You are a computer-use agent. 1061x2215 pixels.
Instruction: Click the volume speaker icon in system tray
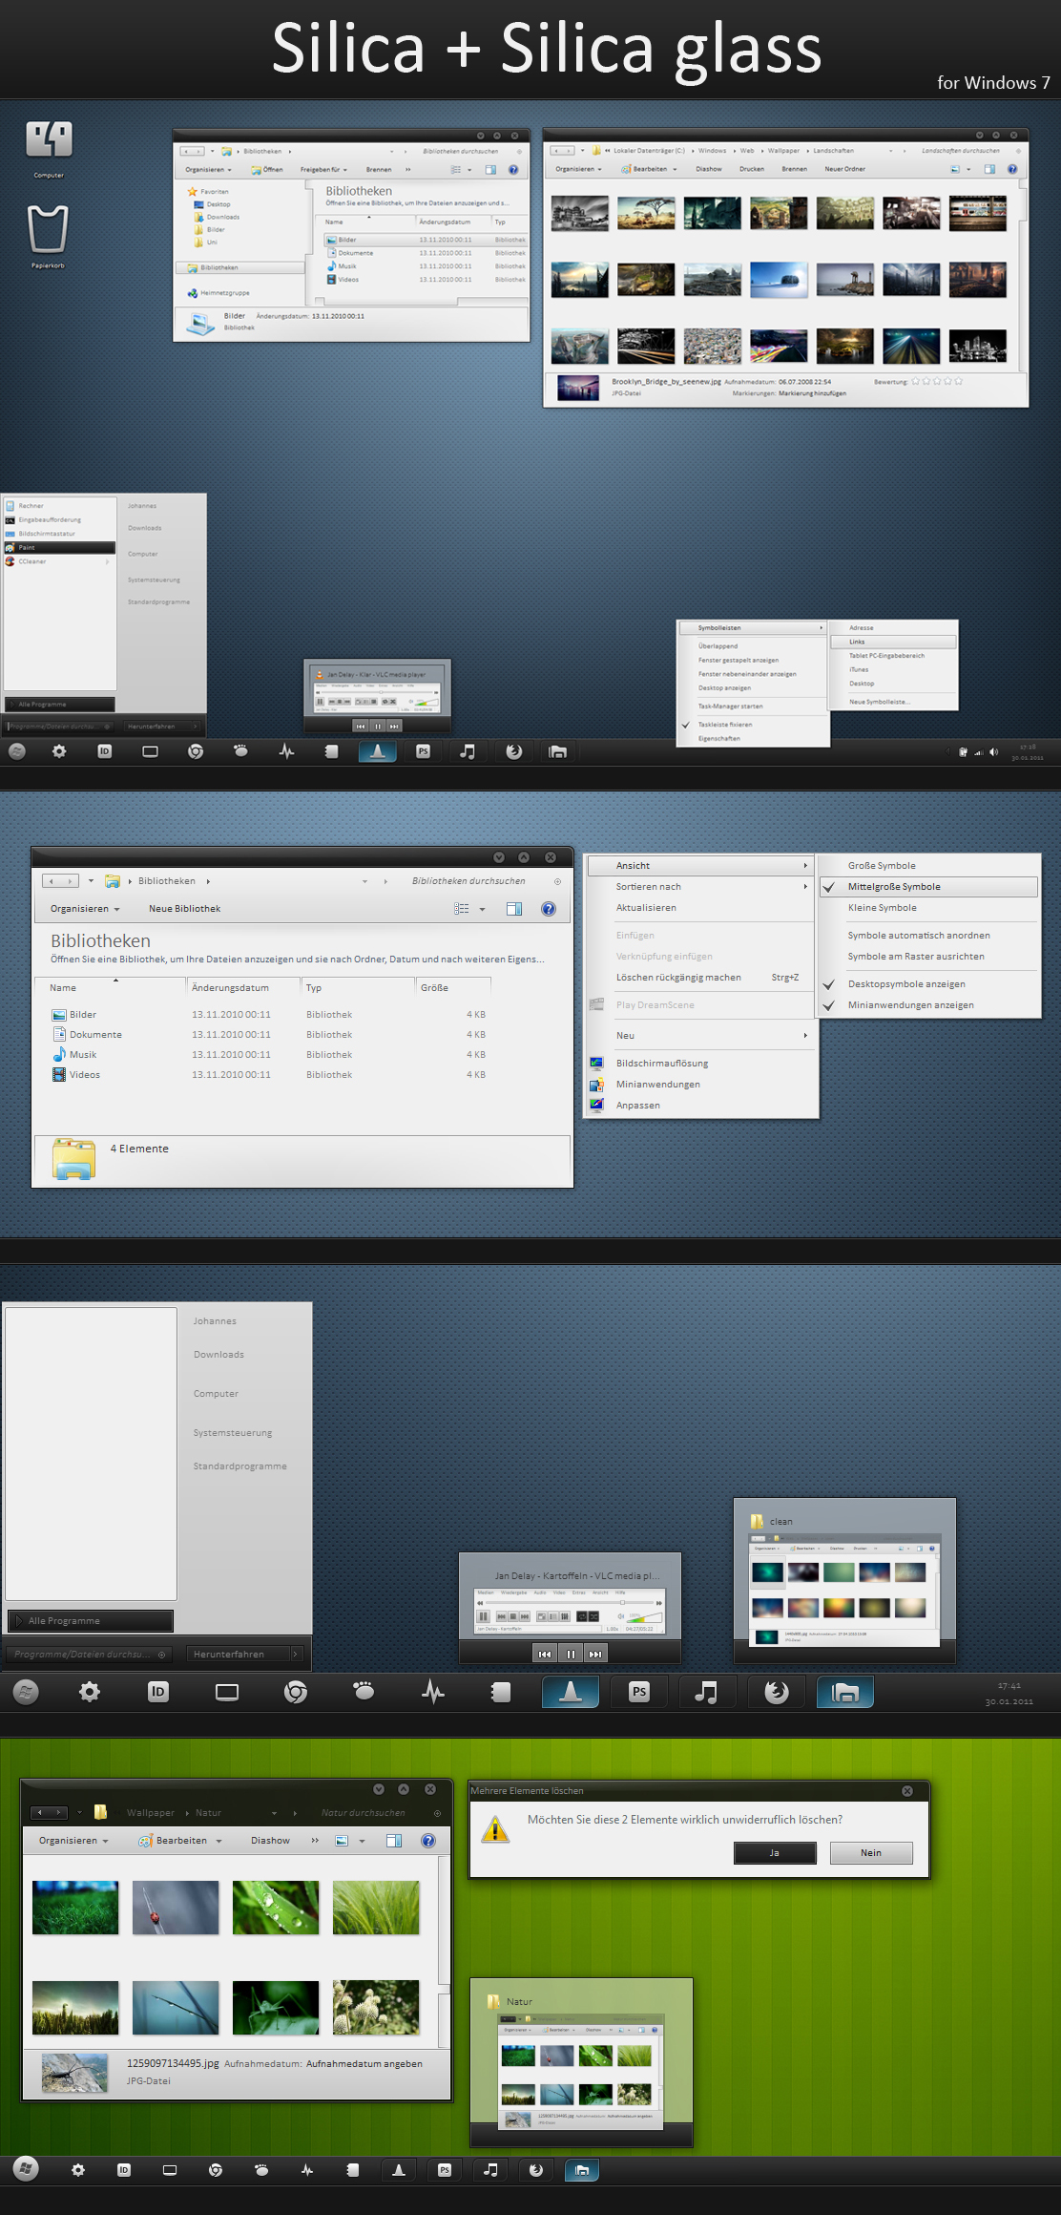(x=993, y=751)
